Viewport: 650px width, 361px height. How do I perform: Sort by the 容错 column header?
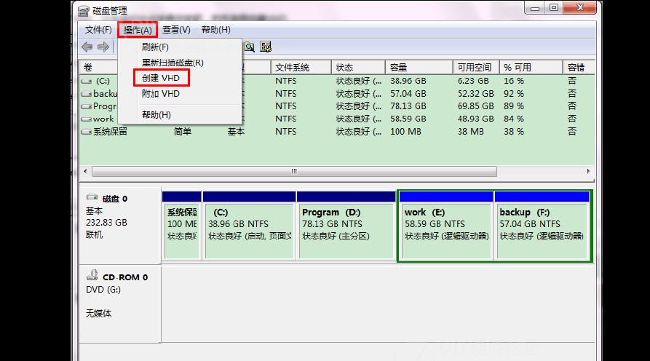579,67
